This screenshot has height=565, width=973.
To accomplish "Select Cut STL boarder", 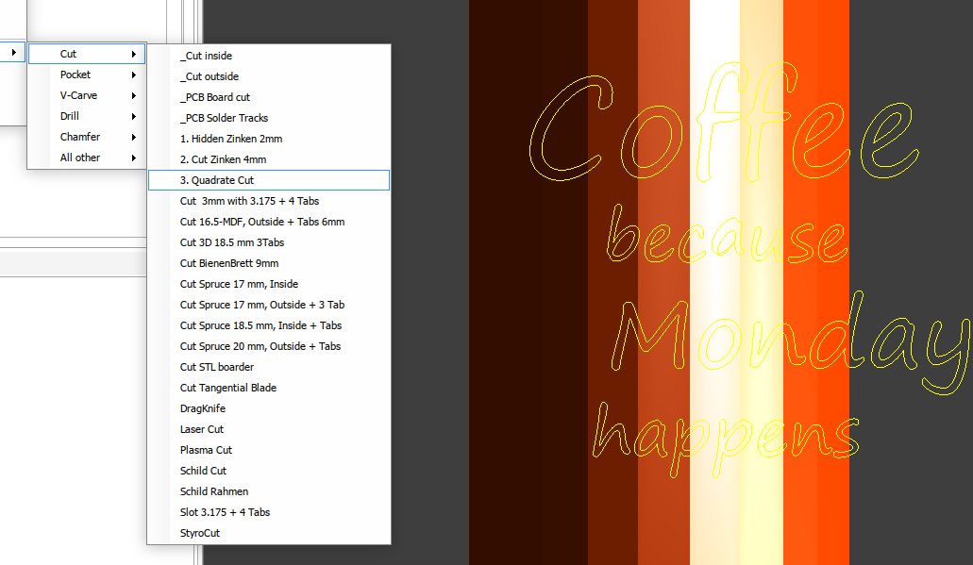I will (x=269, y=367).
